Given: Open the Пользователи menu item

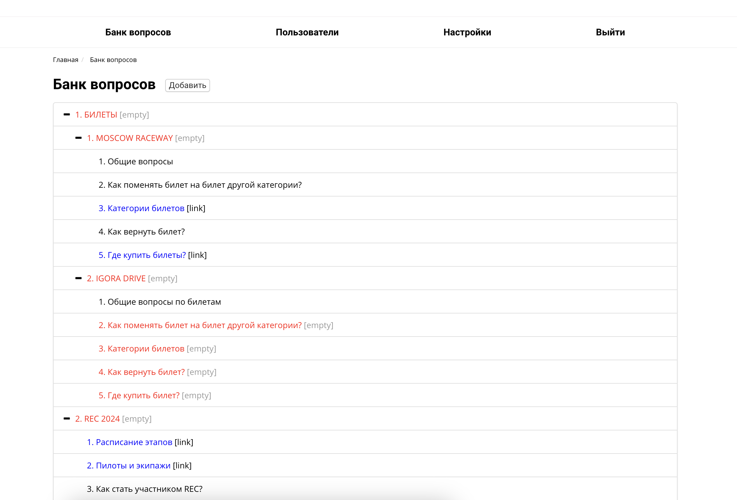Looking at the screenshot, I should point(307,32).
